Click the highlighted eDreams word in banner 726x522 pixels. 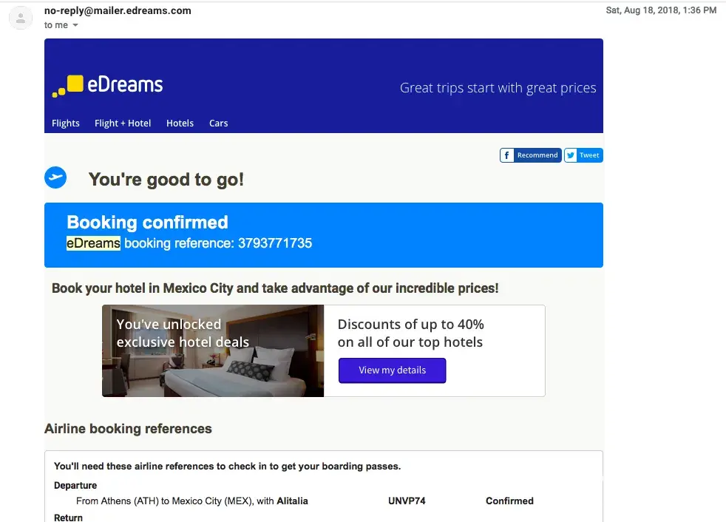pyautogui.click(x=94, y=243)
